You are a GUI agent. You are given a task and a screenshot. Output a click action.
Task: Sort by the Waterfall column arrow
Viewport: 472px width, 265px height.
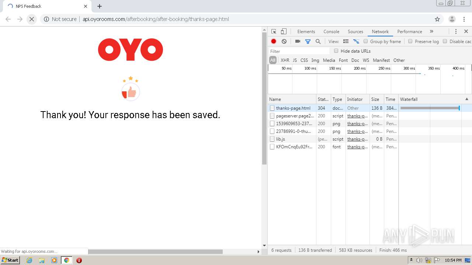coord(467,99)
